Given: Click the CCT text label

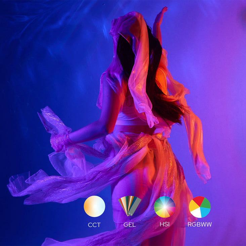Looking at the screenshot, I should (x=94, y=224).
